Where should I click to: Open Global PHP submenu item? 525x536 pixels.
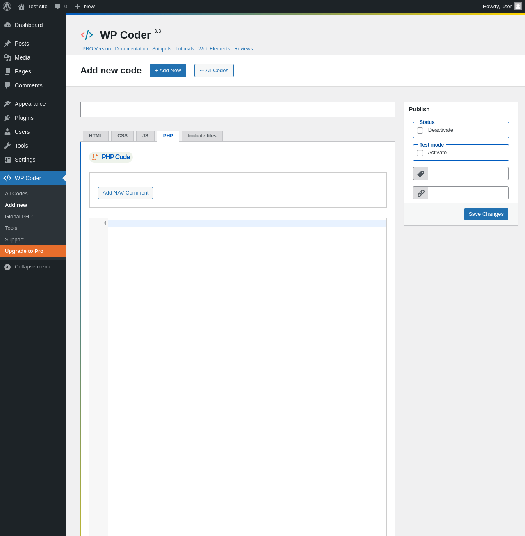[33, 217]
